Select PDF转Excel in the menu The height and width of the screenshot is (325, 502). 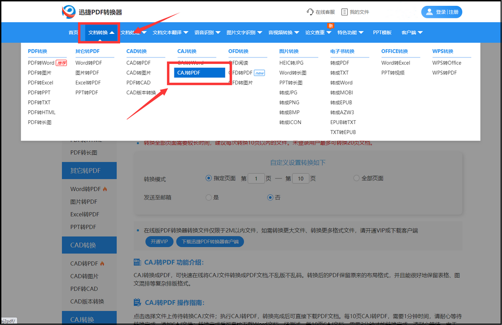(41, 83)
